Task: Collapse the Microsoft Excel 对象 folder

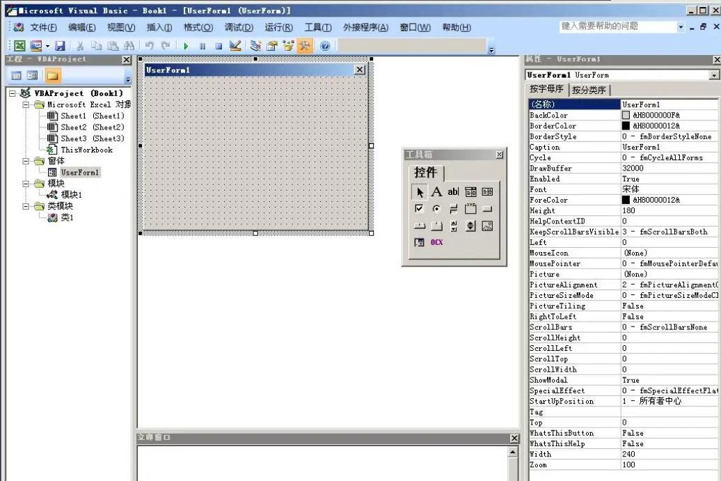Action: 26,105
